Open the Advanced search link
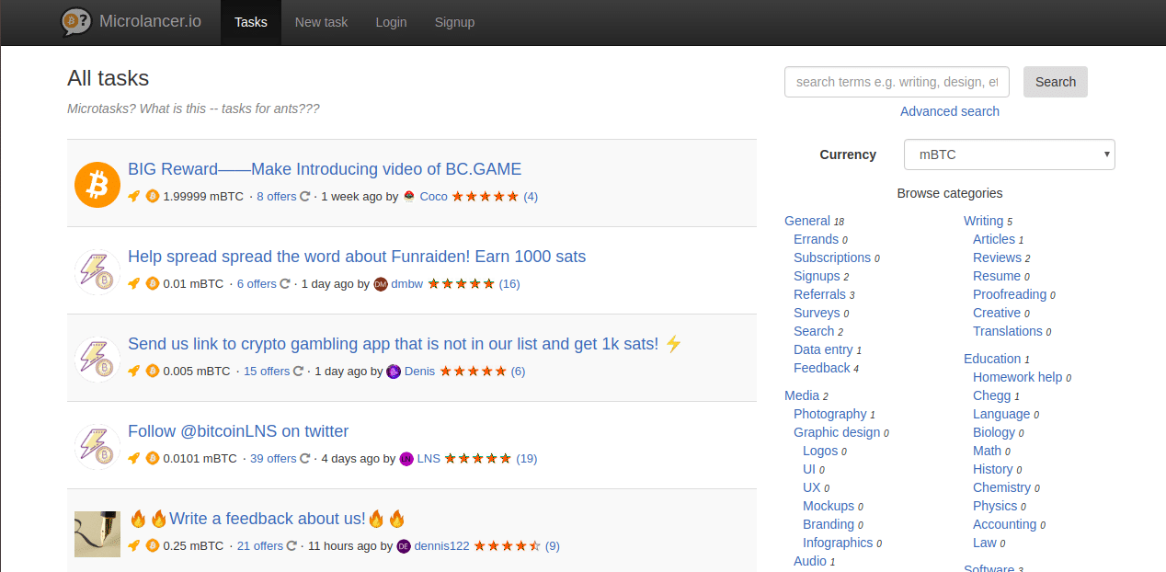 [950, 111]
